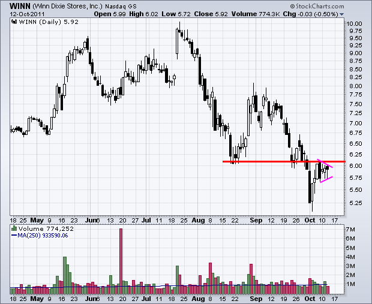Click the Low 5.72 value
This screenshot has width=372, height=304.
(x=176, y=14)
